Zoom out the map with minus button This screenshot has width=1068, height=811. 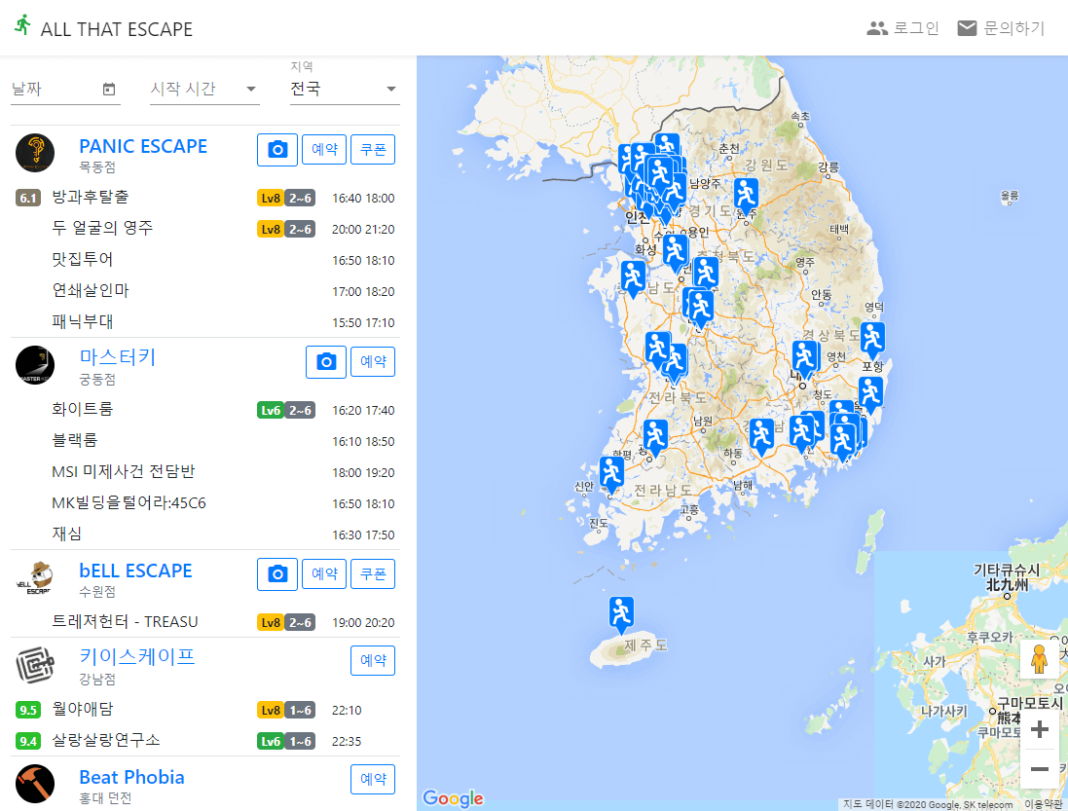click(1040, 769)
